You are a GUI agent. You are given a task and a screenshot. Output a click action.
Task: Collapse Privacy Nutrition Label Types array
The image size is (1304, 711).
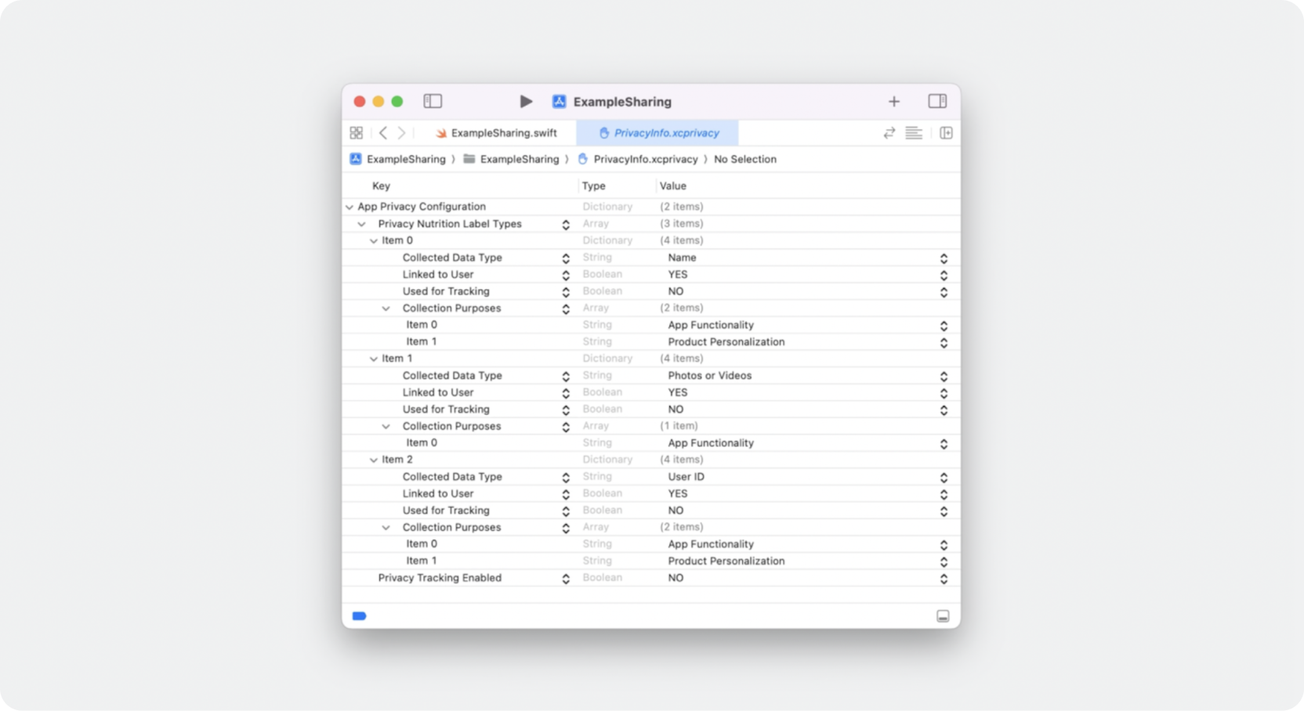pos(361,224)
